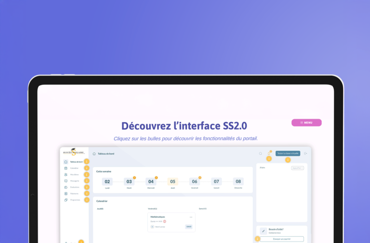Click the calendar icon in sidebar
Viewport: 370px width, 243px height.
point(66,168)
